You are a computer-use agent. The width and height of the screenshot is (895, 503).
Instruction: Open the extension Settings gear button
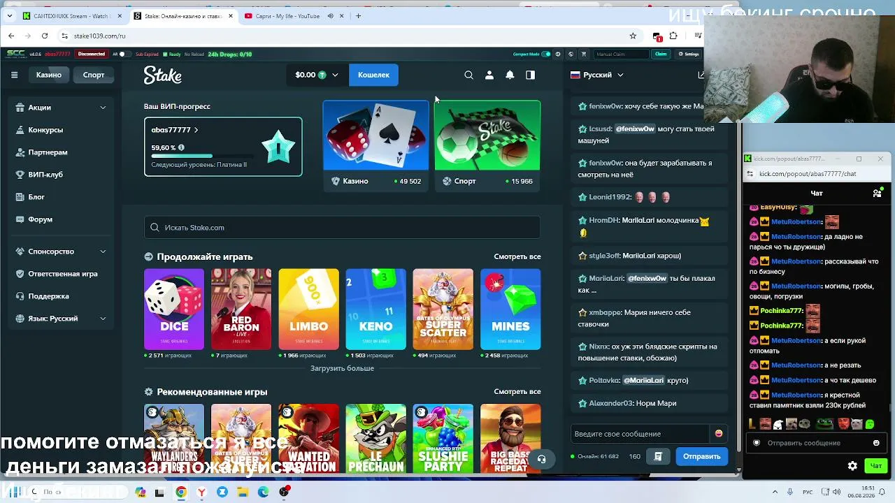coord(688,54)
